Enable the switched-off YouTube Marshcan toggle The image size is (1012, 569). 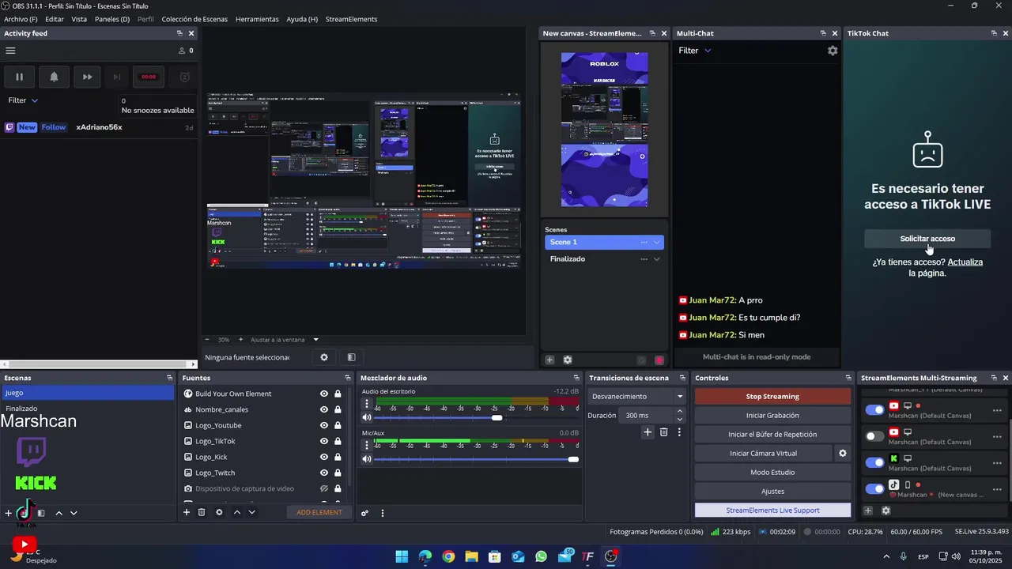[x=874, y=436]
